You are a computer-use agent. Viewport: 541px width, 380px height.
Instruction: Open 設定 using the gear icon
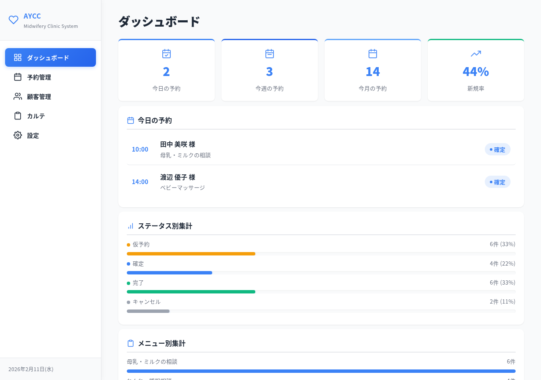(17, 135)
